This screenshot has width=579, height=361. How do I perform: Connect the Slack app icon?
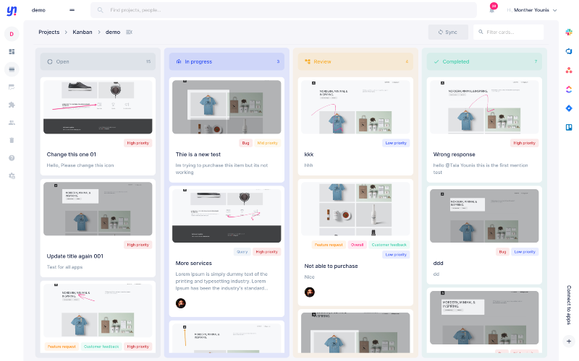[569, 32]
